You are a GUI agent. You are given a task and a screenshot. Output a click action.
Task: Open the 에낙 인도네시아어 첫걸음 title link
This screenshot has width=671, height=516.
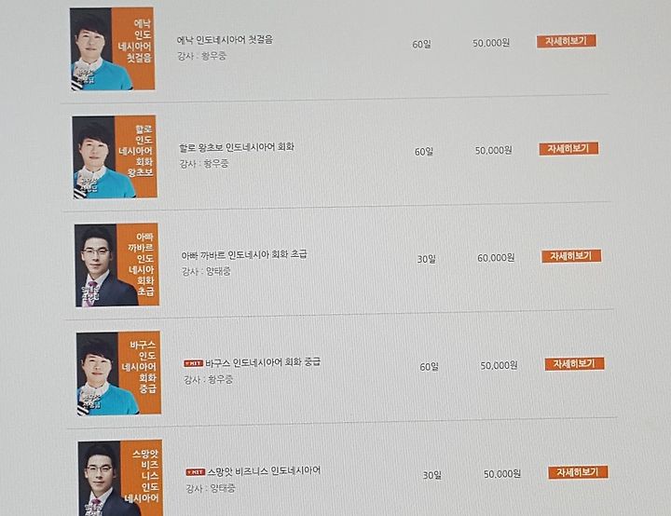tap(226, 40)
